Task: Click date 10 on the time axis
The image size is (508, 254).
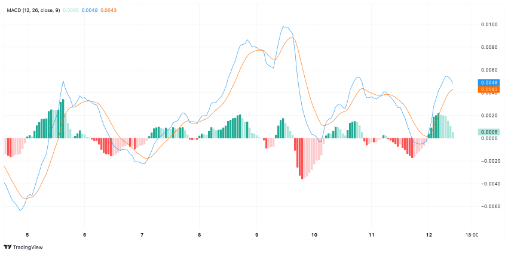Action: pos(314,236)
